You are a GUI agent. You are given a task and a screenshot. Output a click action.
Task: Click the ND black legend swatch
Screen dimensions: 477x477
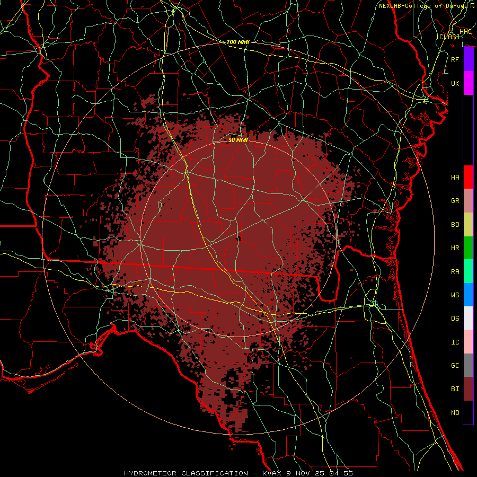pos(468,412)
